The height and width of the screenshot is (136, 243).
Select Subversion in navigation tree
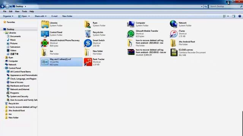(15, 47)
